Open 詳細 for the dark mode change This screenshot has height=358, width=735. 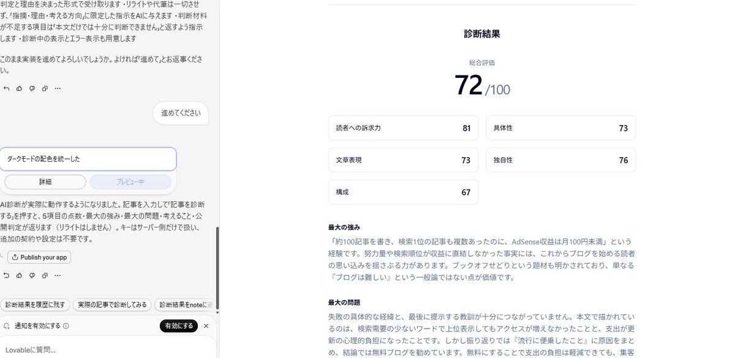click(45, 182)
